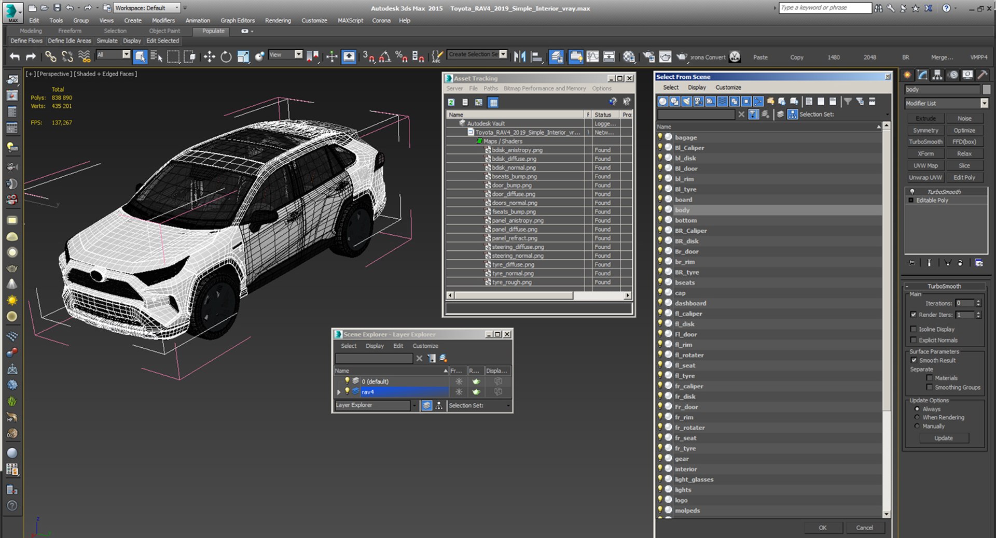Enable Explicit Normals checkbox
Viewport: 996px width, 538px height.
coord(914,340)
